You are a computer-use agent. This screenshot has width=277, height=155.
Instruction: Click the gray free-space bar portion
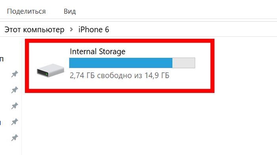point(184,63)
